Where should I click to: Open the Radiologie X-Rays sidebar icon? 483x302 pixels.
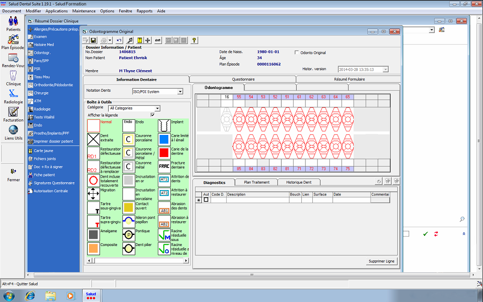[x=13, y=96]
